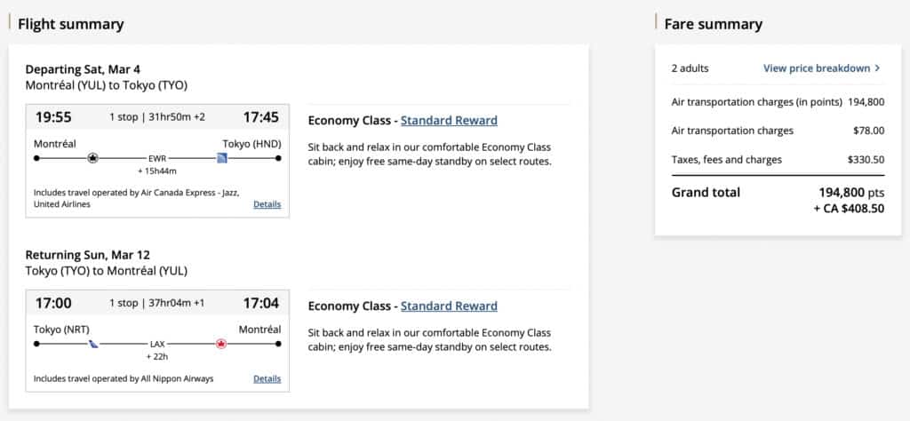Click the 19:55 departure time header
Screen dimensions: 910x421
click(x=53, y=117)
